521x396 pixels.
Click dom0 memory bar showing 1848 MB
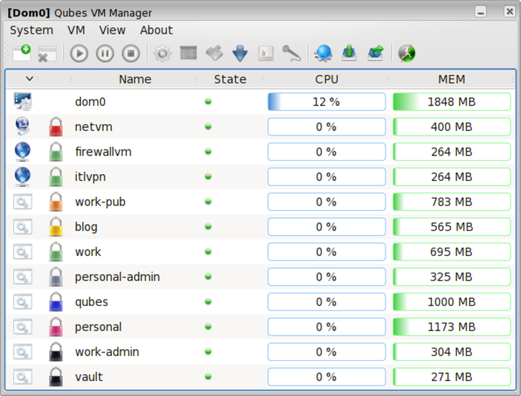coord(452,102)
